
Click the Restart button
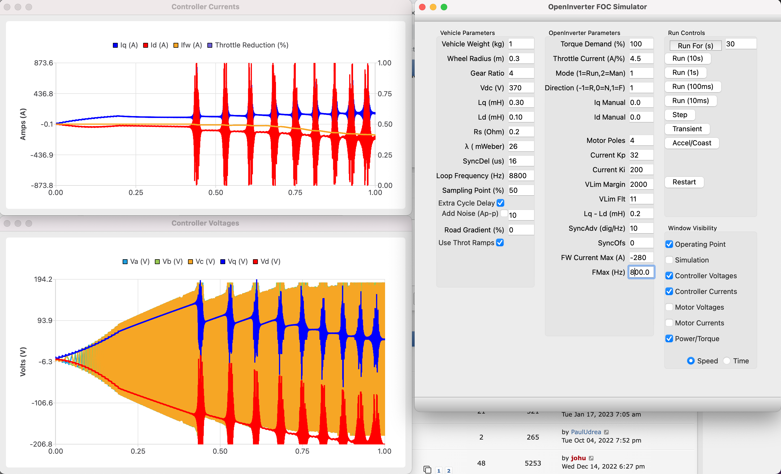(684, 182)
